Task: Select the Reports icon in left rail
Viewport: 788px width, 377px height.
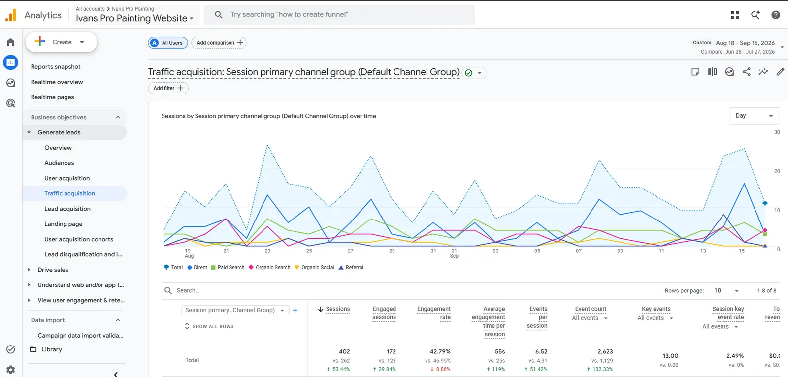Action: point(10,63)
